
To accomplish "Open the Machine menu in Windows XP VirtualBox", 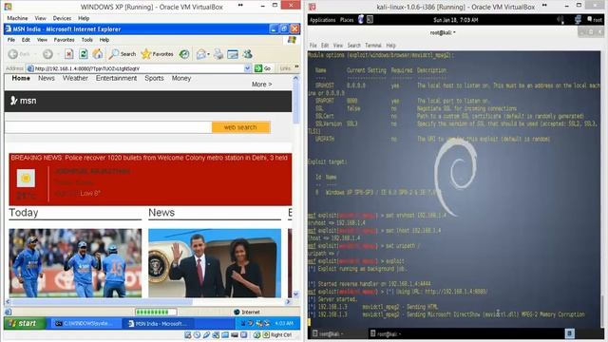I will click(17, 18).
